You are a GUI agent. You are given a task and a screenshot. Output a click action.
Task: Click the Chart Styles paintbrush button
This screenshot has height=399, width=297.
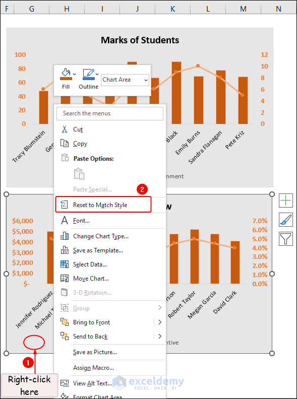(x=286, y=220)
